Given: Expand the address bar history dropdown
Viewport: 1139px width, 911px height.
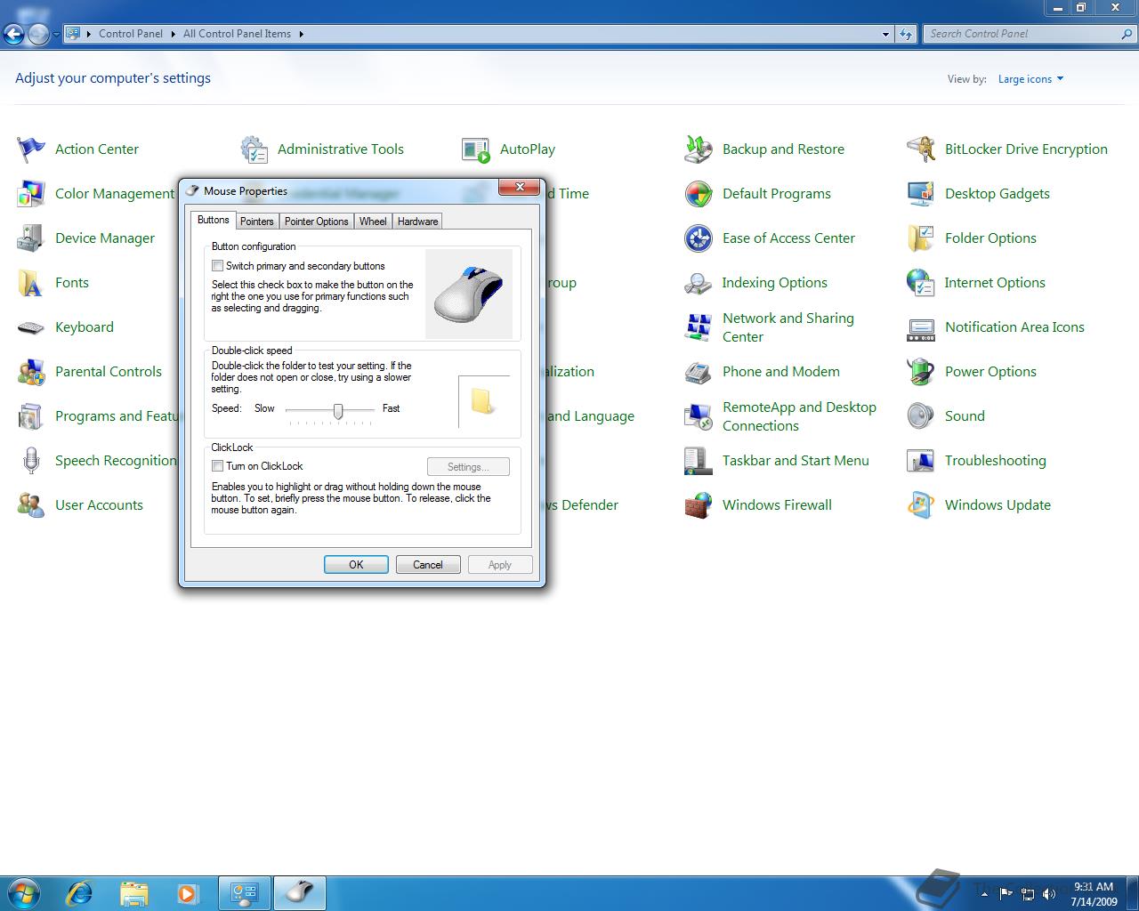Looking at the screenshot, I should click(x=885, y=34).
